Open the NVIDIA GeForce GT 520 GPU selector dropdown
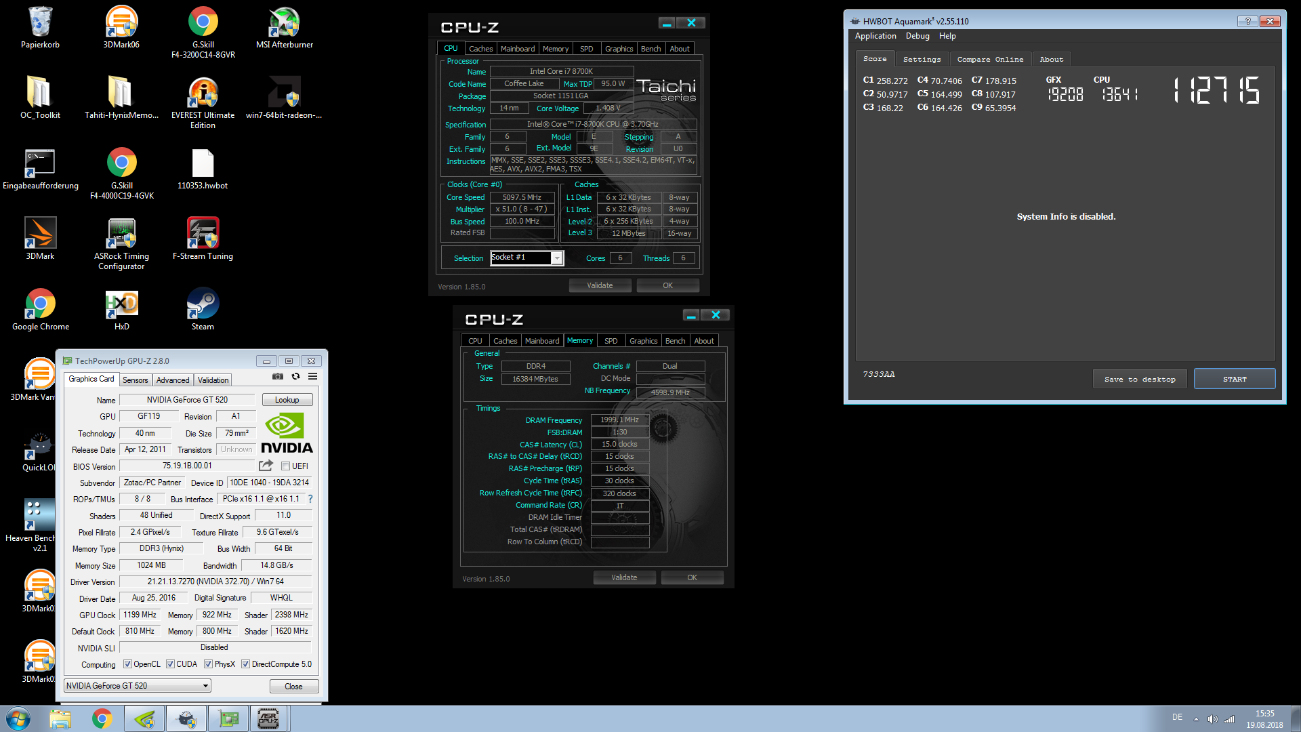 point(138,686)
